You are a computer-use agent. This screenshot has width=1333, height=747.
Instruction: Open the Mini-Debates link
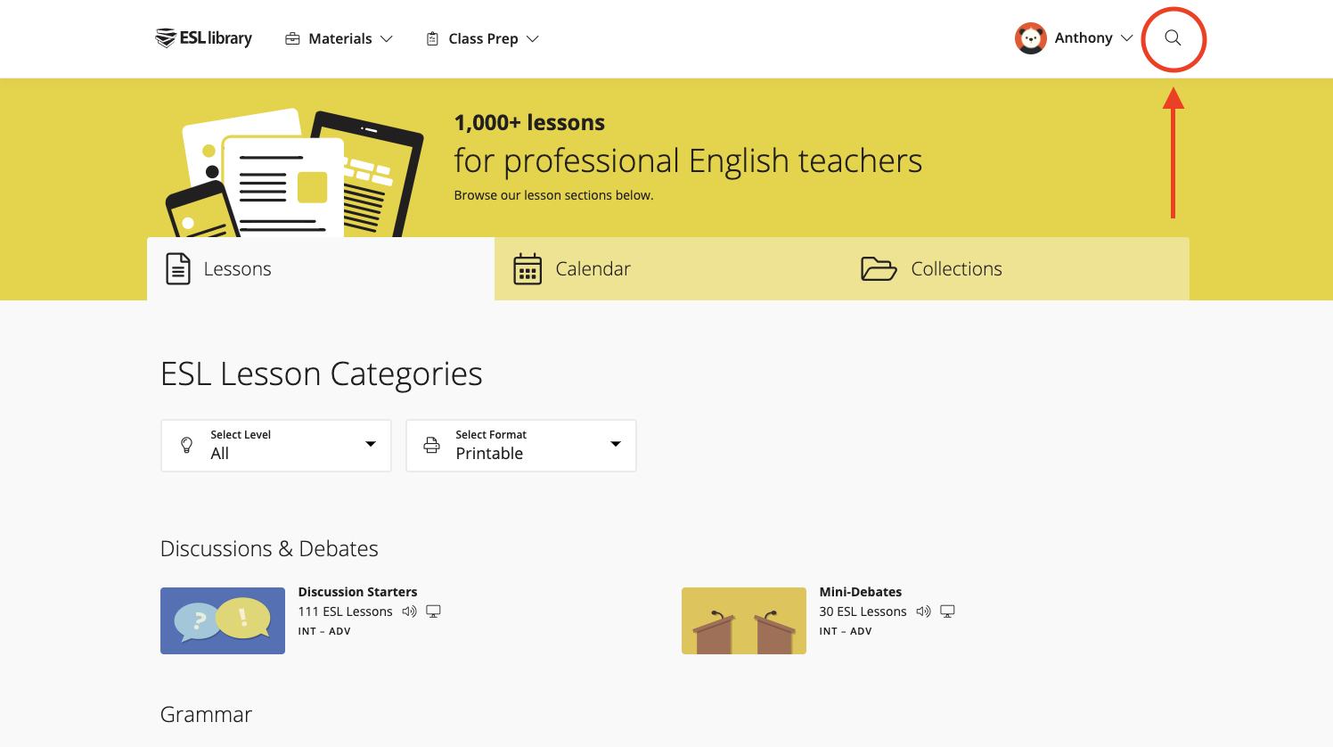[x=860, y=592]
